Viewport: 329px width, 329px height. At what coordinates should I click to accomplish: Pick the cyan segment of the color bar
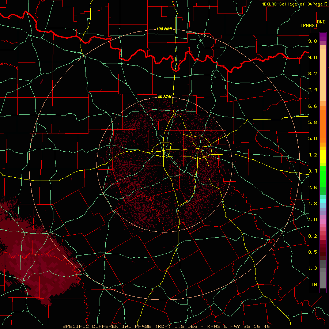[x=323, y=201]
